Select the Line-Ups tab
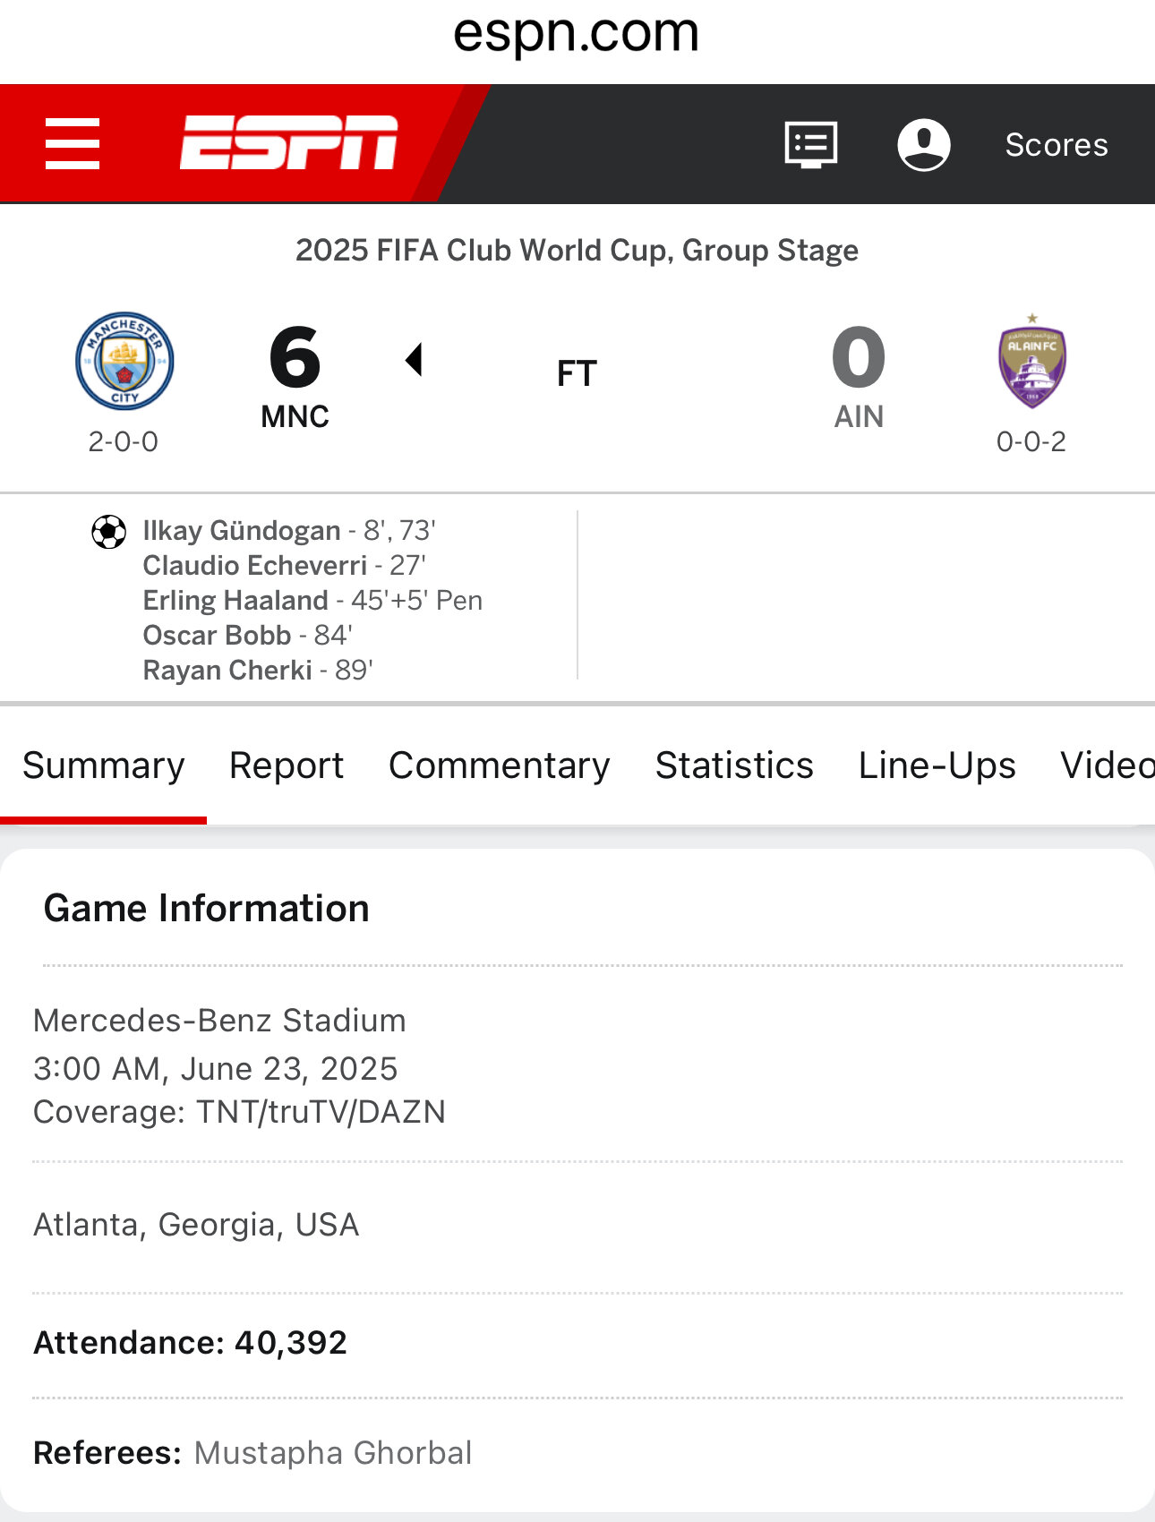Viewport: 1155px width, 1522px height. tap(937, 765)
